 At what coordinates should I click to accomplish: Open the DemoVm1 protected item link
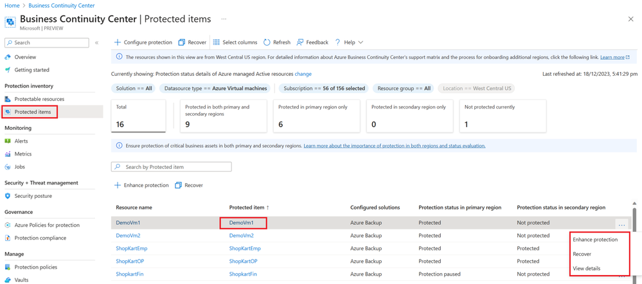tap(242, 223)
